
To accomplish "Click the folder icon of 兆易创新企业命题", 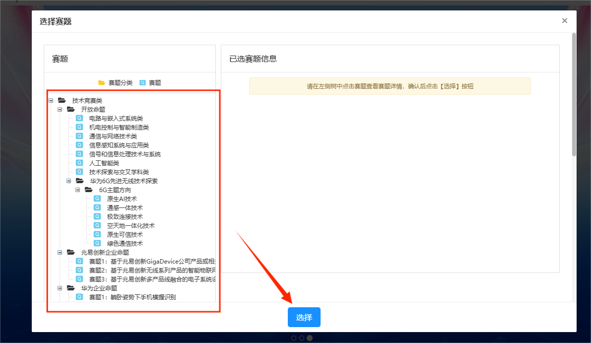I will click(71, 252).
